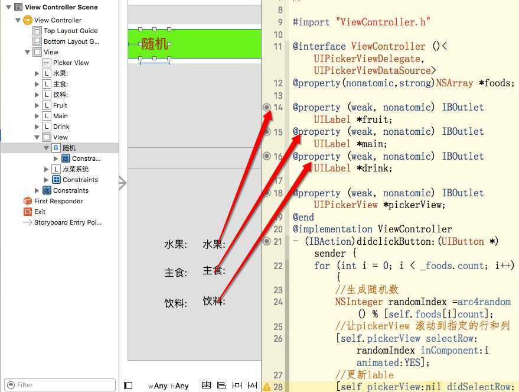519x392 pixels.
Task: Click the First Responder cube icon
Action: point(28,201)
